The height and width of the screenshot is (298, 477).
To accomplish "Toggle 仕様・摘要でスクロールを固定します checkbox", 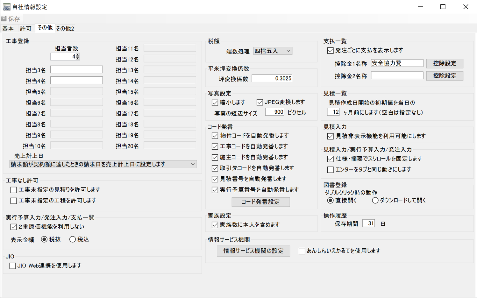I will pos(331,159).
